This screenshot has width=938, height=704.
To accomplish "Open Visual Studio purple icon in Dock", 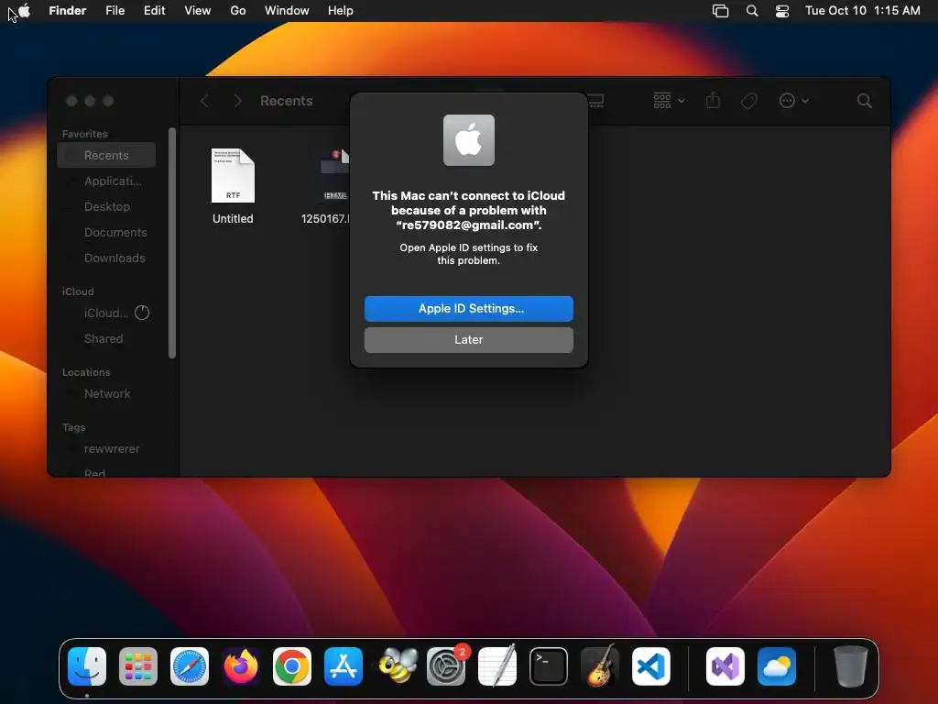I will (725, 666).
